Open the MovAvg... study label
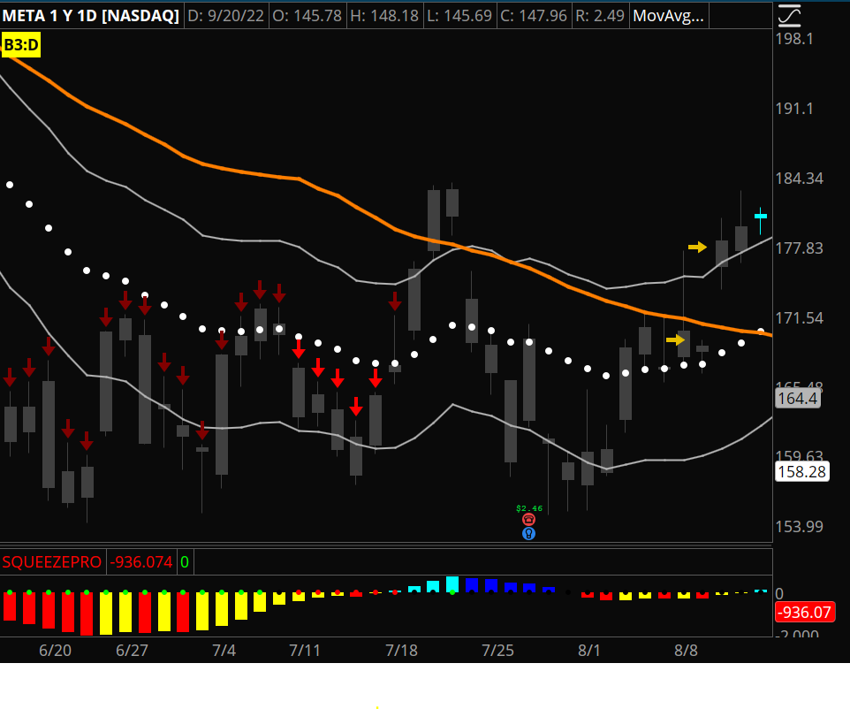This screenshot has width=850, height=709. (x=668, y=16)
